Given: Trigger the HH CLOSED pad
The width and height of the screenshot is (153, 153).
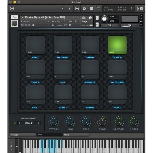Looking at the screenshot, I should (117, 70).
